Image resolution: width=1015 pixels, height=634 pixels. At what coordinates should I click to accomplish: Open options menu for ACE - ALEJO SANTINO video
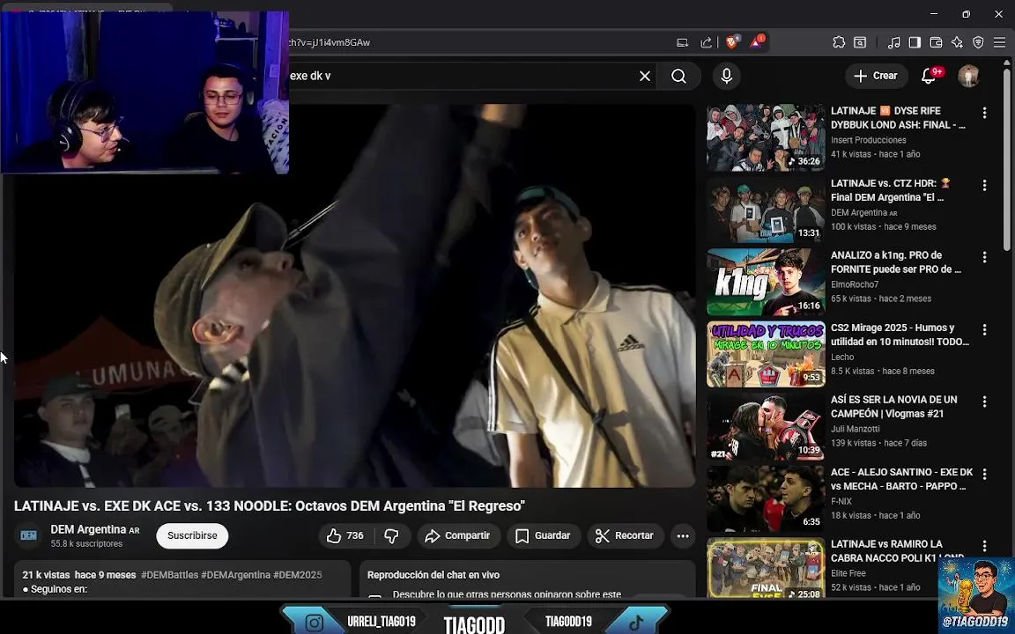[x=984, y=474]
